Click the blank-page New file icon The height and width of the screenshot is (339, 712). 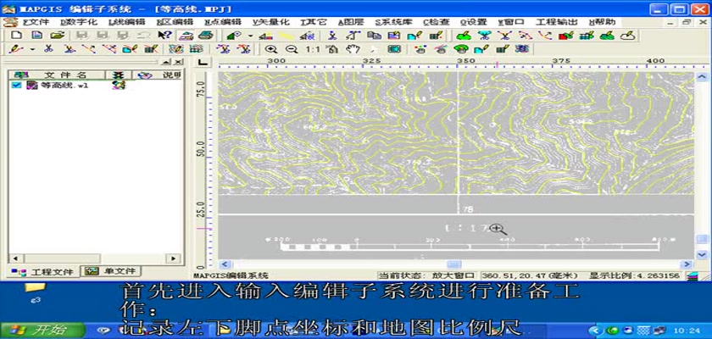[17, 36]
